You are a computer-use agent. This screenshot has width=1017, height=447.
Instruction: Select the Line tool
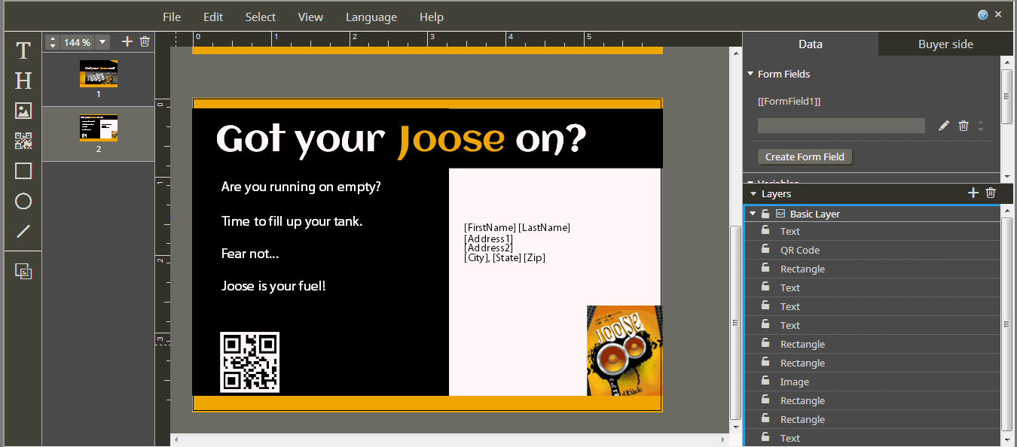(x=23, y=231)
